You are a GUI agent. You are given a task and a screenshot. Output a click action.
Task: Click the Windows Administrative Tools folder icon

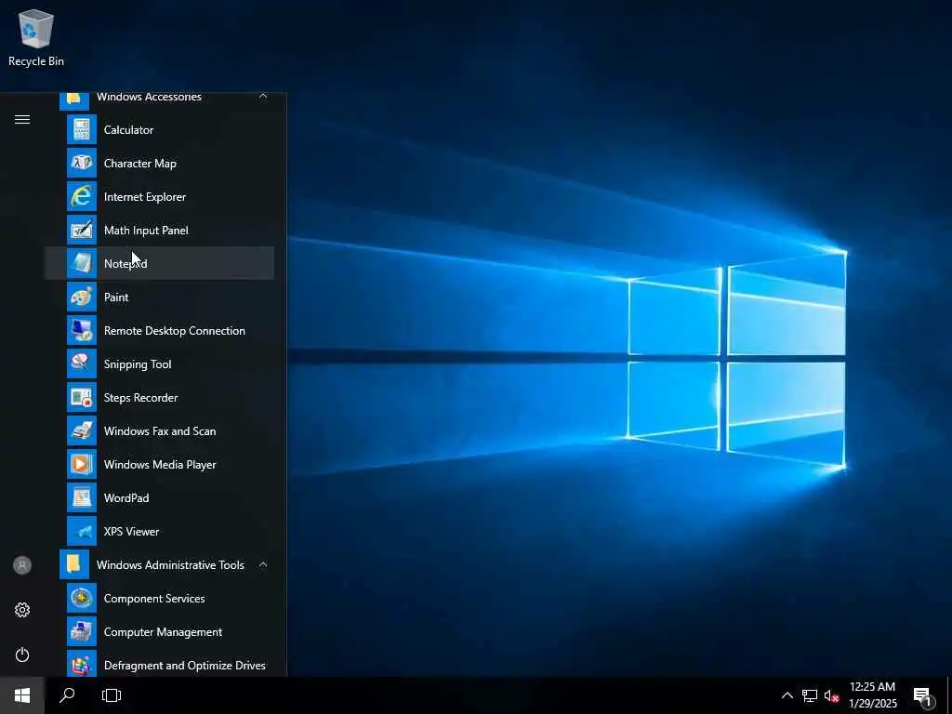click(x=74, y=564)
